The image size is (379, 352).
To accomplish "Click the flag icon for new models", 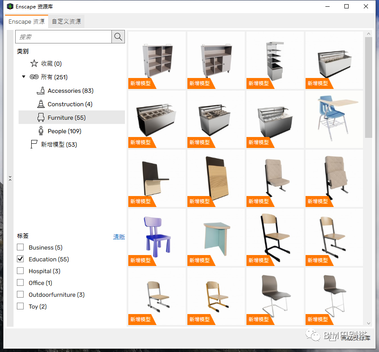I will (x=34, y=144).
